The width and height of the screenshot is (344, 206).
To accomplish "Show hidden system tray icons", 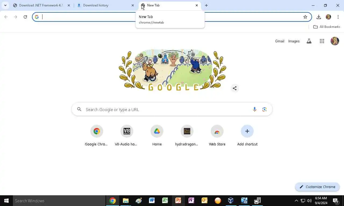I will pyautogui.click(x=296, y=201).
